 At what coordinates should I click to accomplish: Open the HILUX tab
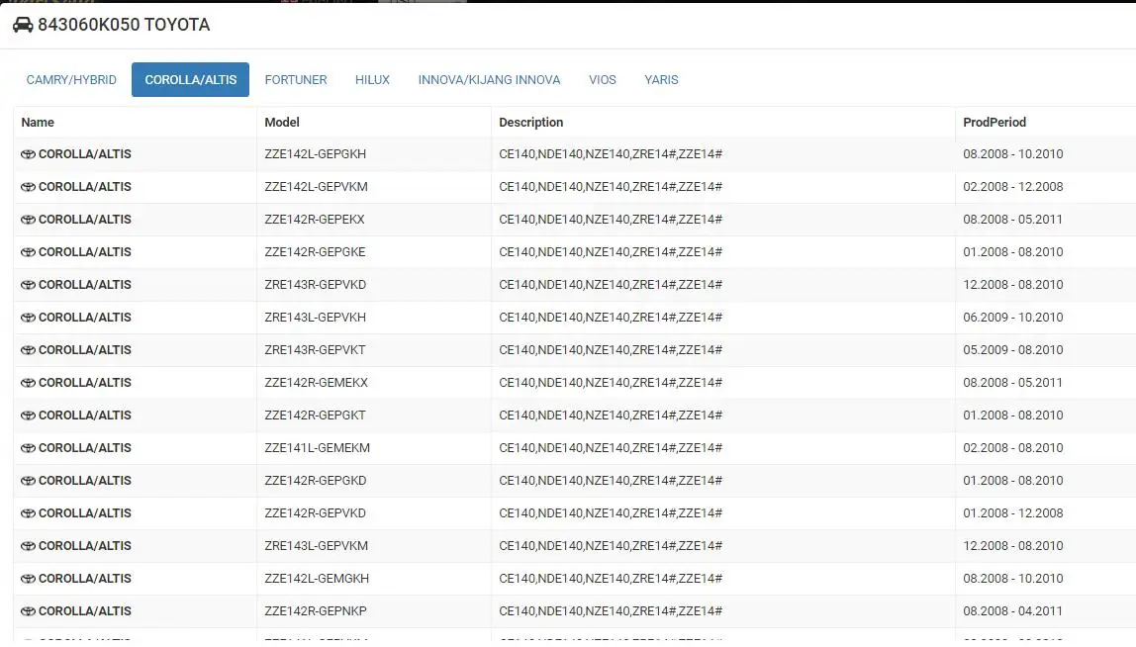pos(372,80)
